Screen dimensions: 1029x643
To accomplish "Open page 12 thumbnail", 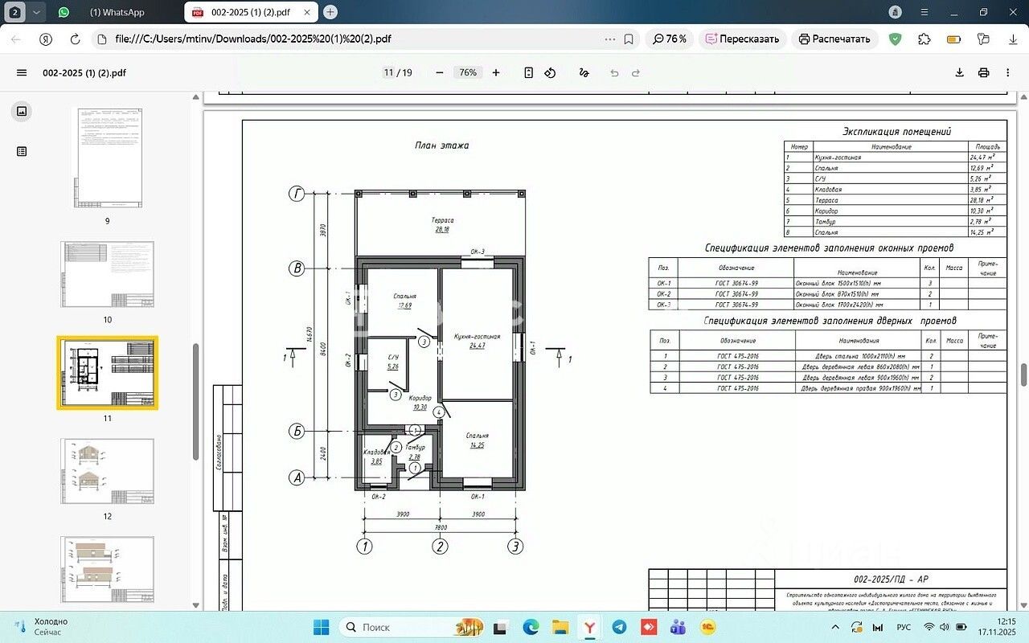I will 107,471.
